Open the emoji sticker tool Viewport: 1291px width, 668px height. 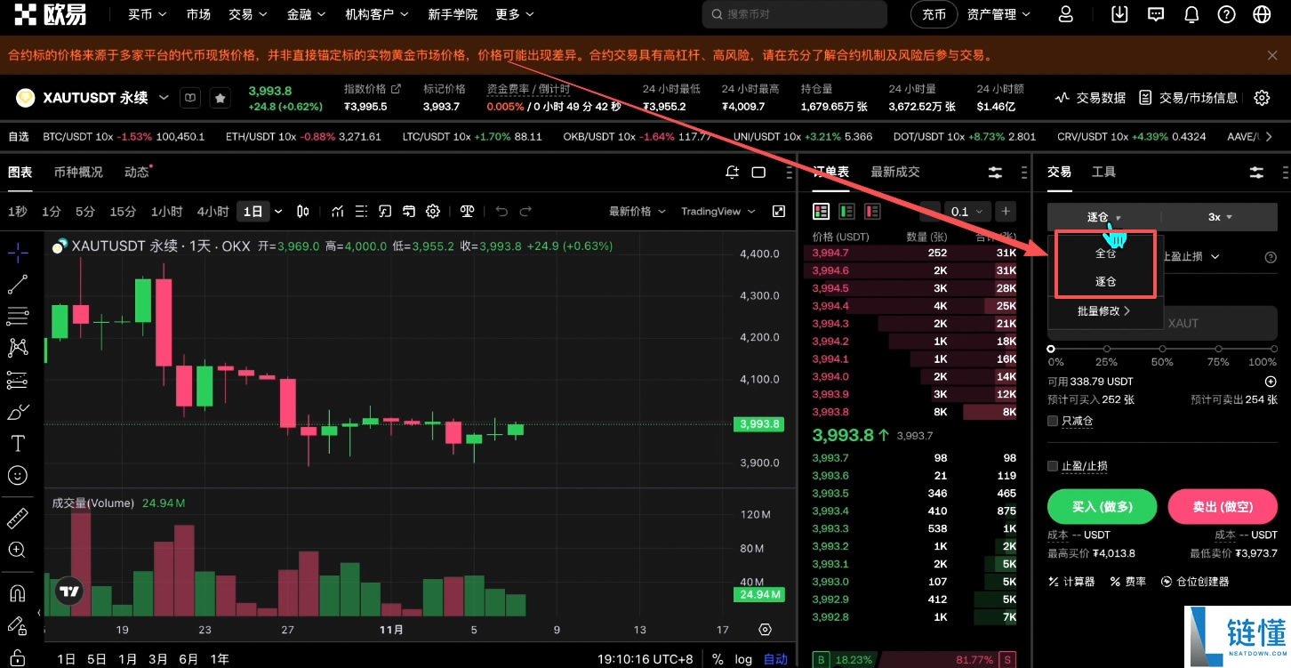tap(18, 475)
